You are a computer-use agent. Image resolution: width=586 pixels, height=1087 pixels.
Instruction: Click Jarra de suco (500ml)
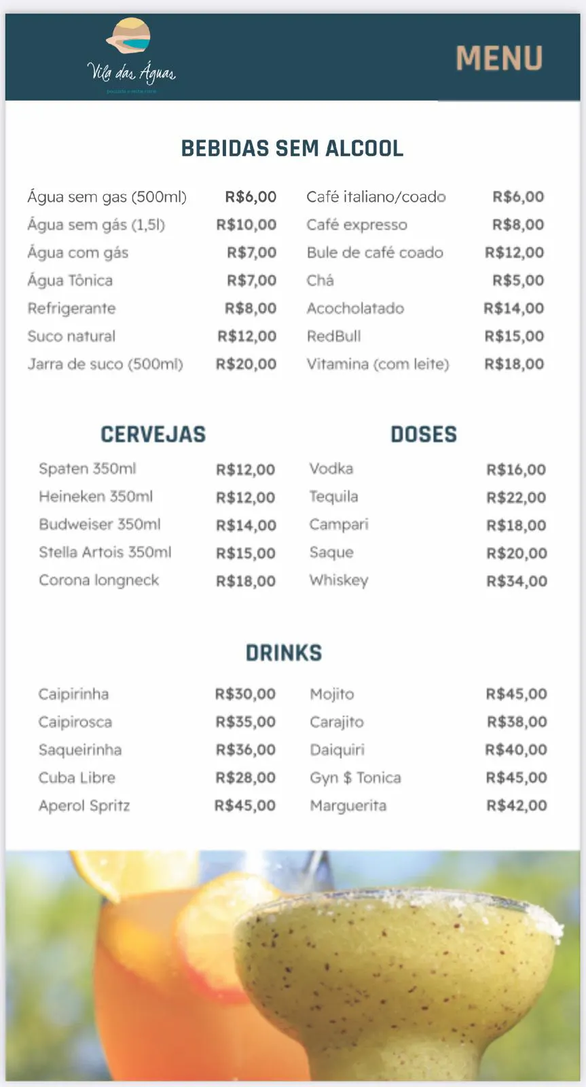tap(105, 364)
